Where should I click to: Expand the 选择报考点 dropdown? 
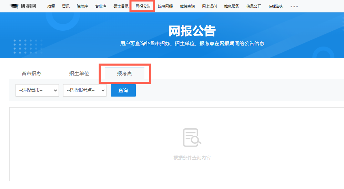[x=85, y=90]
